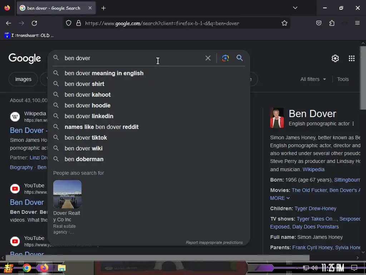Open Firefox extensions puzzle icon

click(332, 23)
